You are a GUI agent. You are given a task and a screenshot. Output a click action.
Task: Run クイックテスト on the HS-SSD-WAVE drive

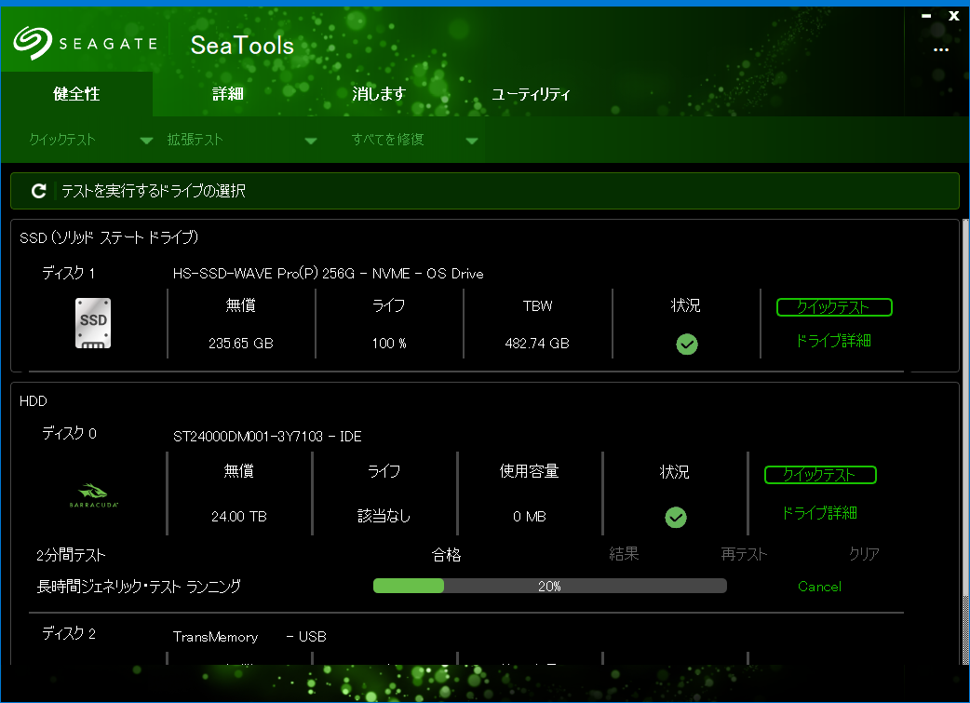point(833,307)
